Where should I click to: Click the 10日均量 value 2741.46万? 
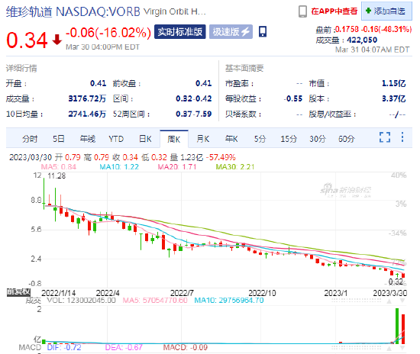(87, 114)
